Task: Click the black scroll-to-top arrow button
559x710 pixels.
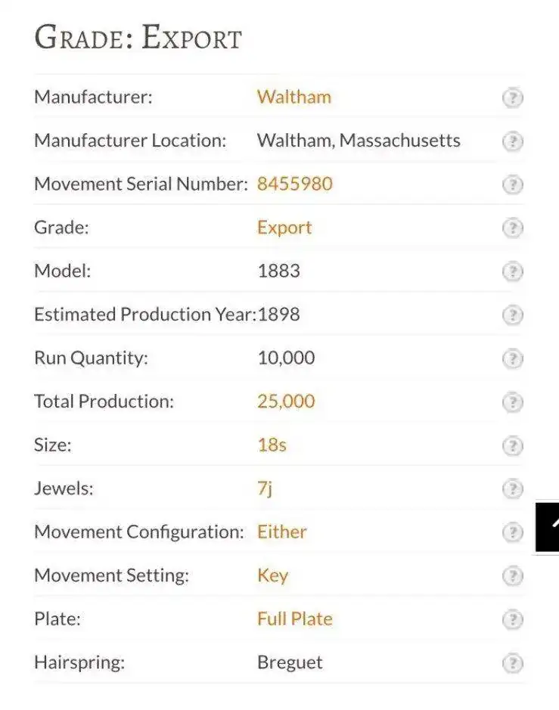Action: (548, 526)
